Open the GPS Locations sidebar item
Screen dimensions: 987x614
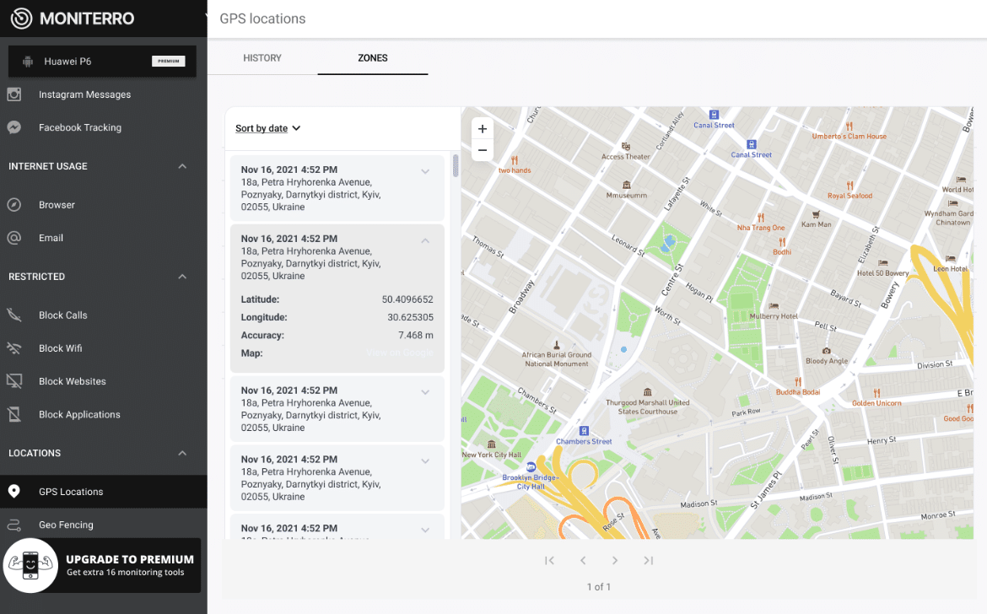tap(71, 490)
